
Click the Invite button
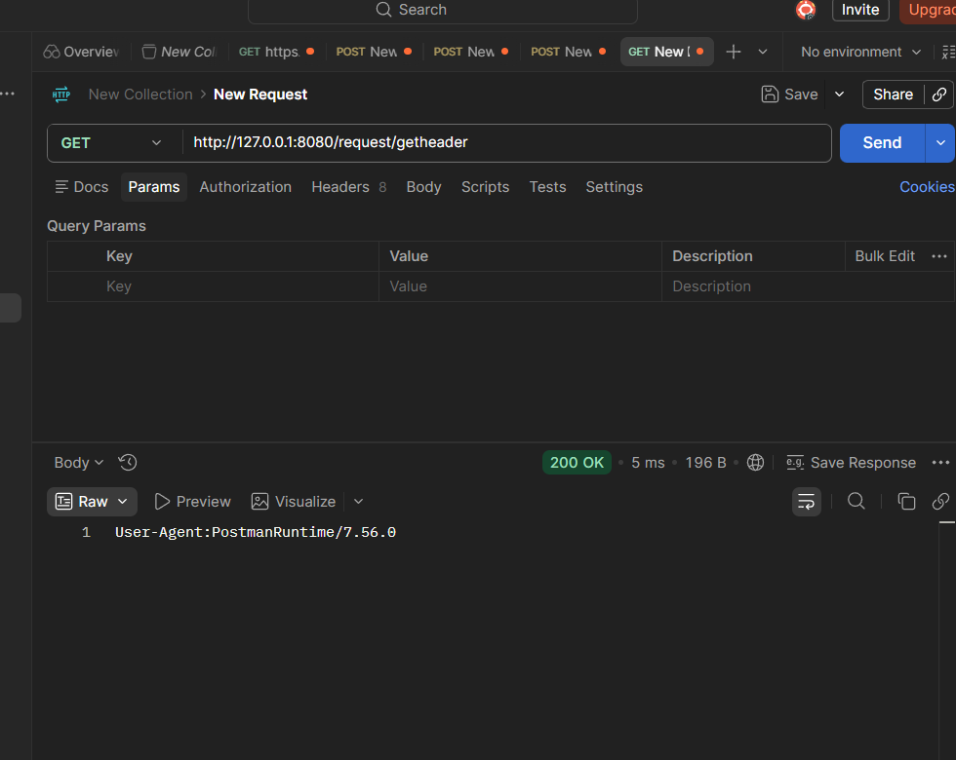pos(860,10)
